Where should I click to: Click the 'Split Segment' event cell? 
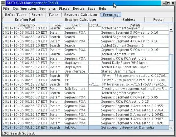click(x=76, y=89)
